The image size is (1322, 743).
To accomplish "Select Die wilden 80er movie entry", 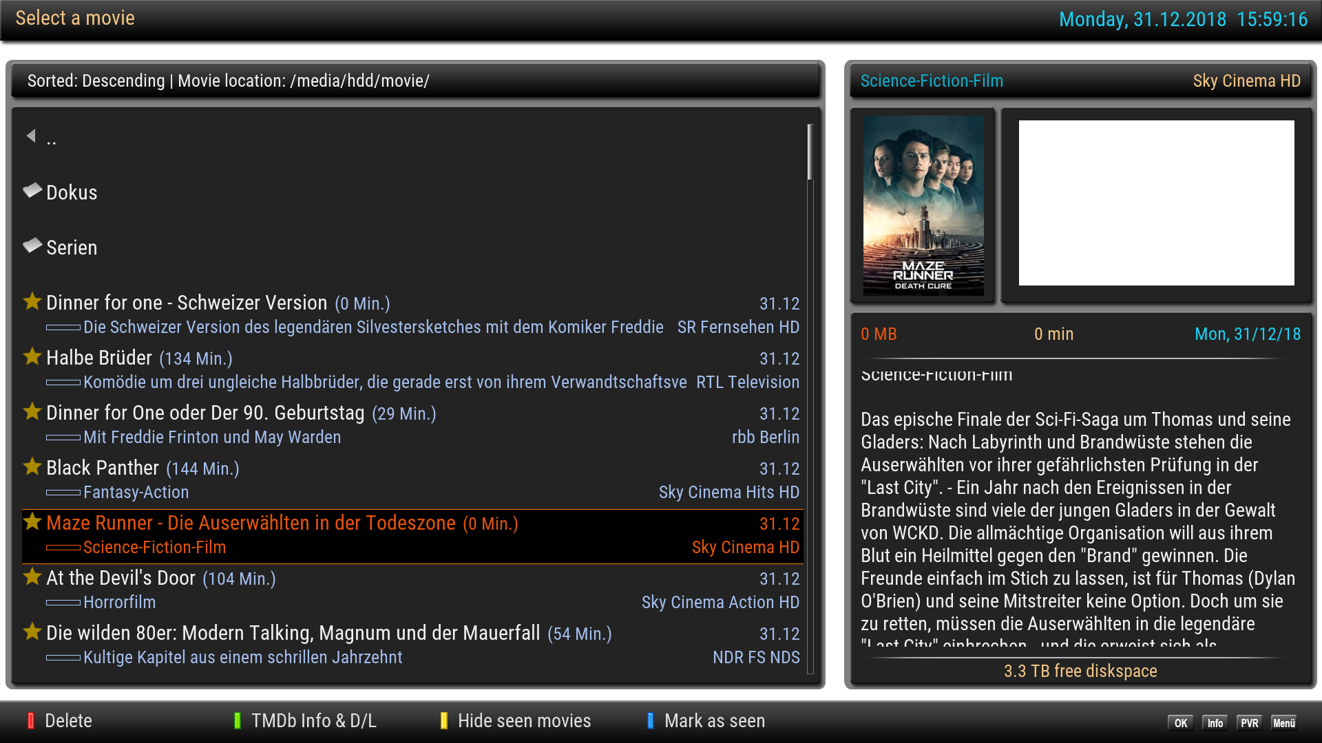I will pyautogui.click(x=293, y=634).
